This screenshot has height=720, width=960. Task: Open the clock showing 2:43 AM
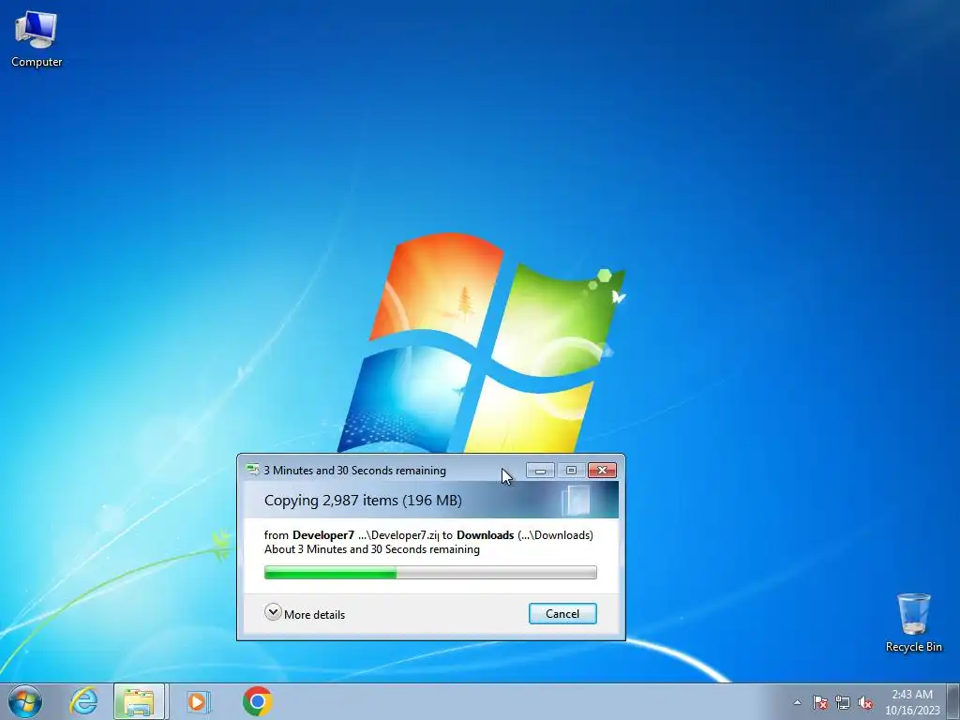coord(912,702)
